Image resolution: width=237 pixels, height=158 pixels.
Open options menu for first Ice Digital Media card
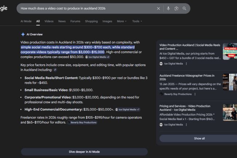(x=186, y=63)
